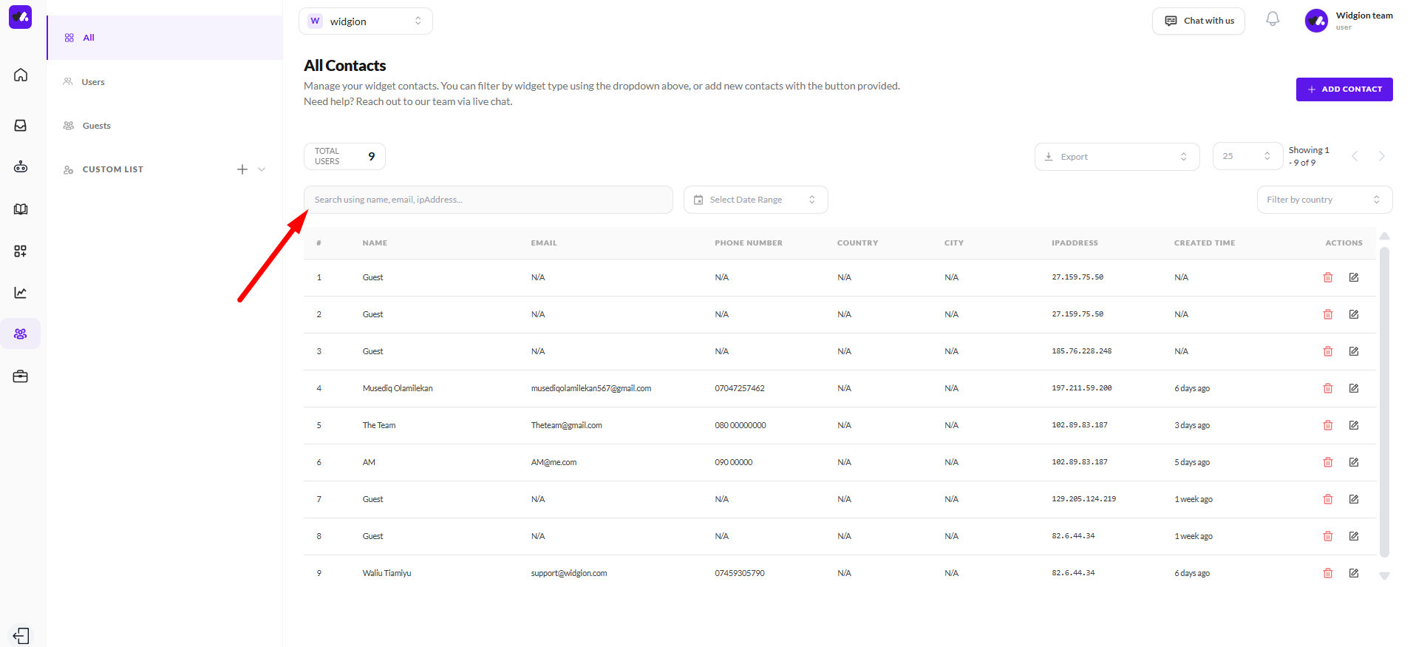
Task: Open the home icon in sidebar
Action: 21,75
